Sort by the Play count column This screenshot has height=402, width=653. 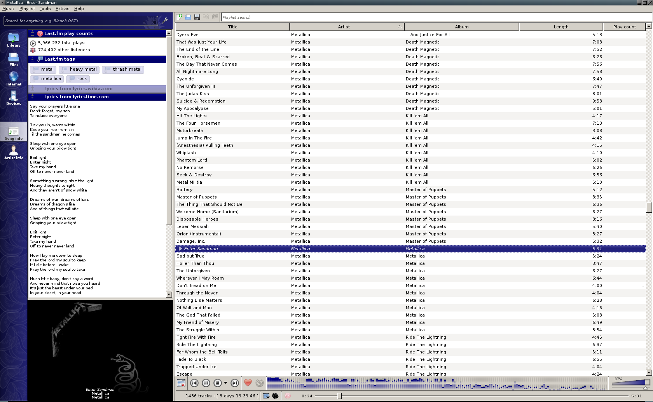[624, 27]
